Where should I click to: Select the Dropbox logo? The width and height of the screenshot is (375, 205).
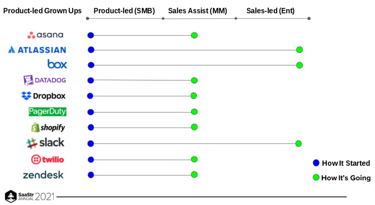[x=43, y=96]
